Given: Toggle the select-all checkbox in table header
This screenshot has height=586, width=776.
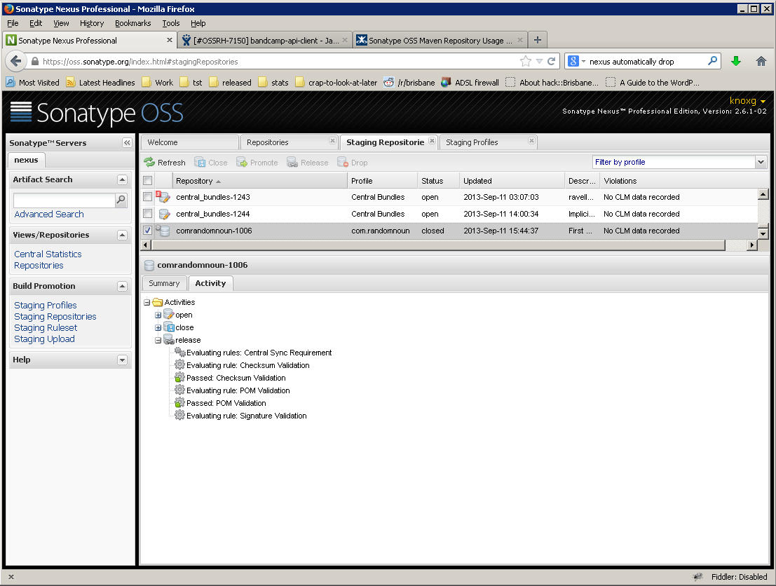Looking at the screenshot, I should pos(147,181).
